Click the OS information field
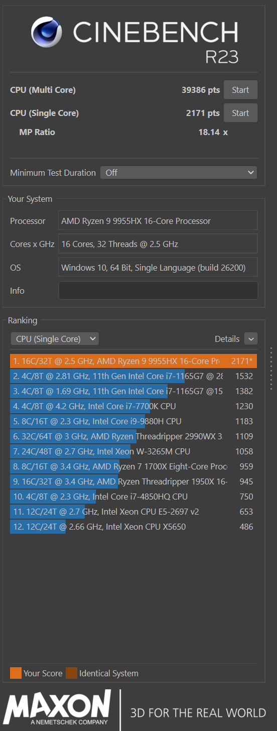The image size is (277, 731). 158,268
